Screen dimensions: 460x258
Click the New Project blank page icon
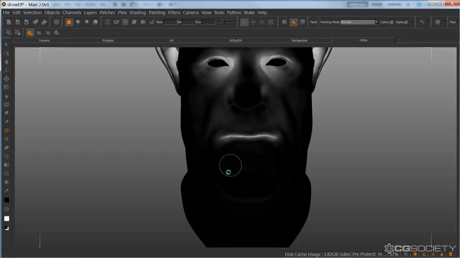(x=9, y=22)
